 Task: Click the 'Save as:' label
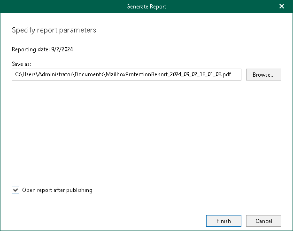[x=21, y=64]
